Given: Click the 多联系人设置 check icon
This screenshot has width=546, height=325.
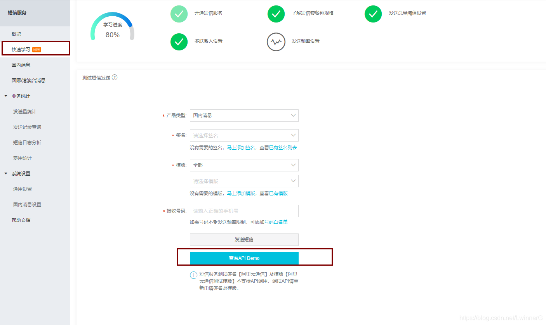Looking at the screenshot, I should (179, 41).
